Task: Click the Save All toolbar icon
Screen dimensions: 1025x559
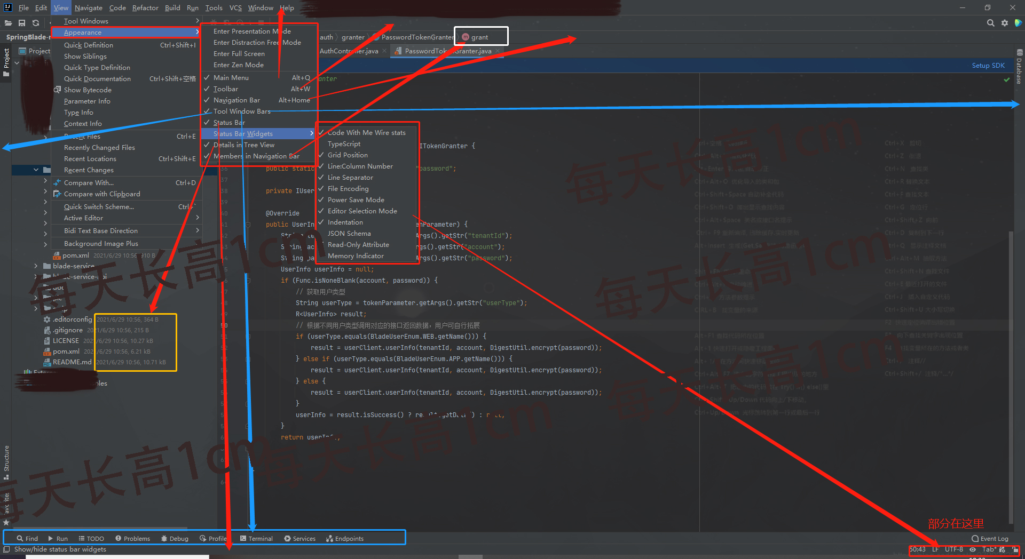Action: click(x=22, y=23)
